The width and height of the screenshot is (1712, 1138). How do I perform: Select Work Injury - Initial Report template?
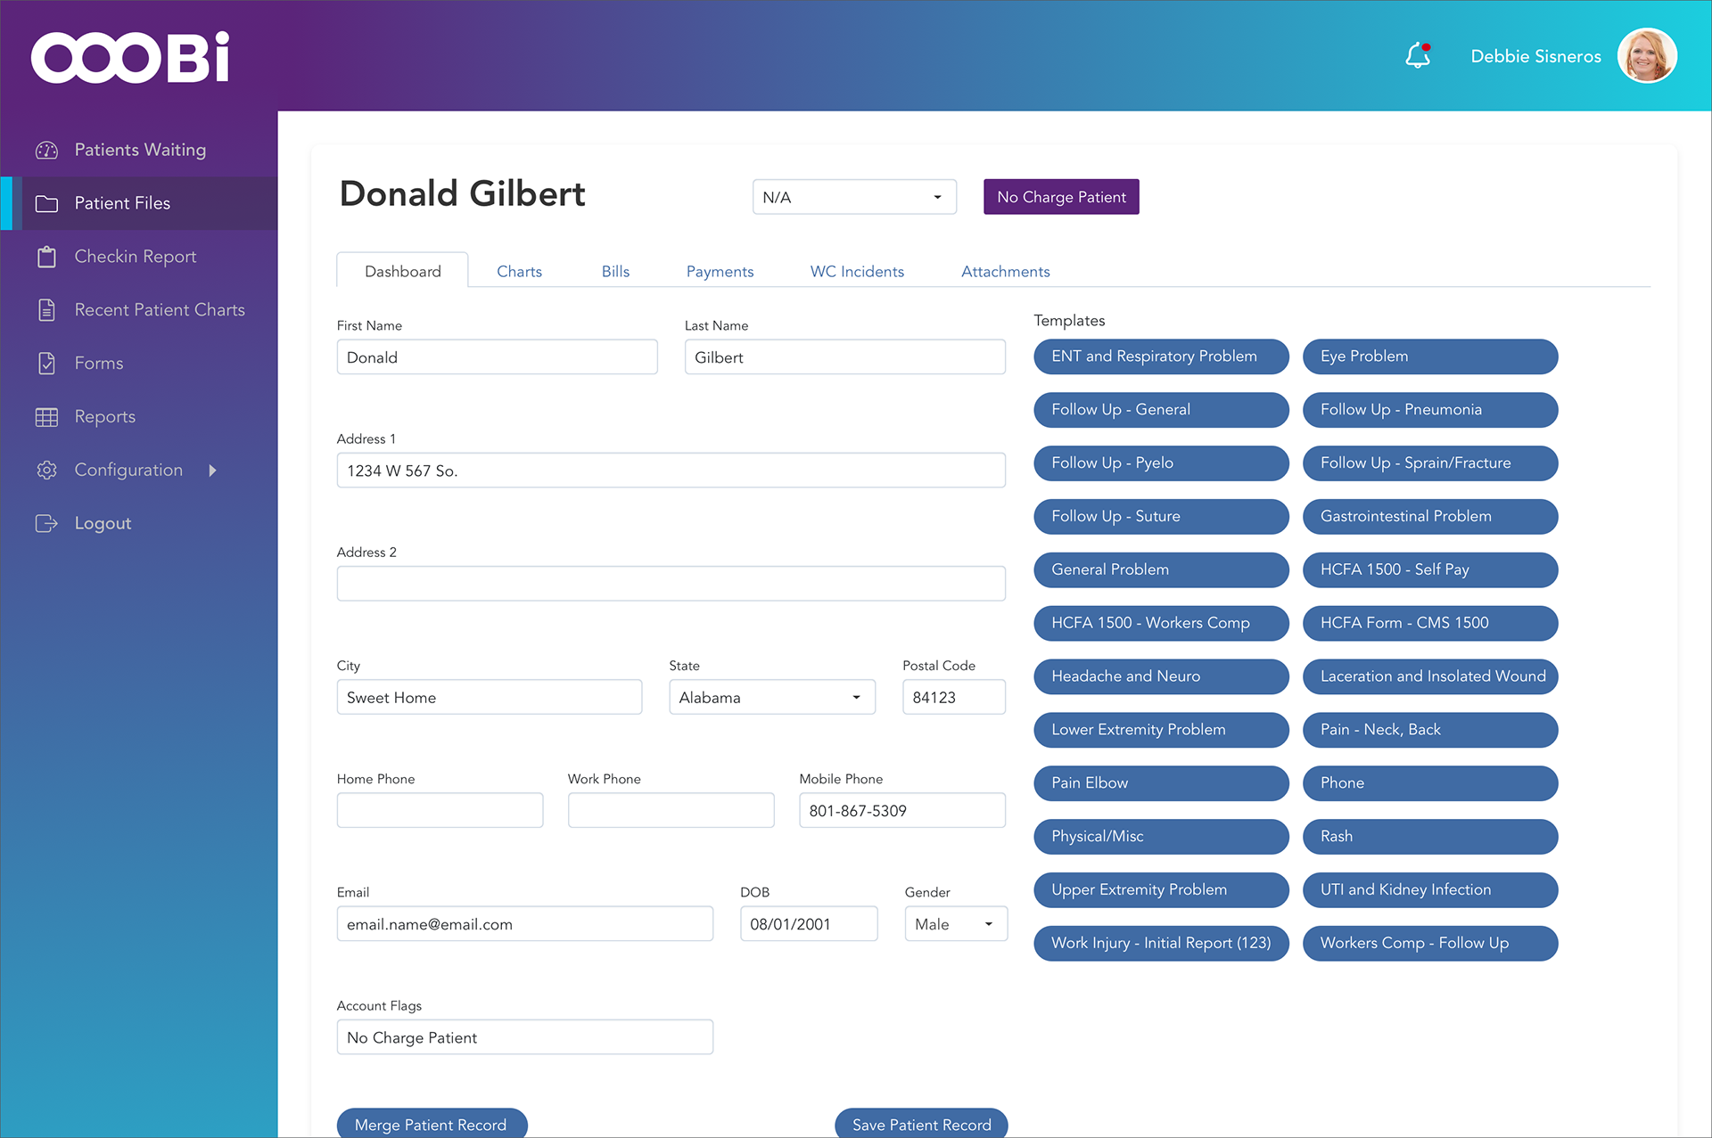(1161, 944)
